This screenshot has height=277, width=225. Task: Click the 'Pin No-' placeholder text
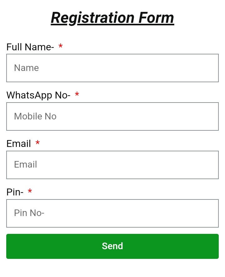29,213
